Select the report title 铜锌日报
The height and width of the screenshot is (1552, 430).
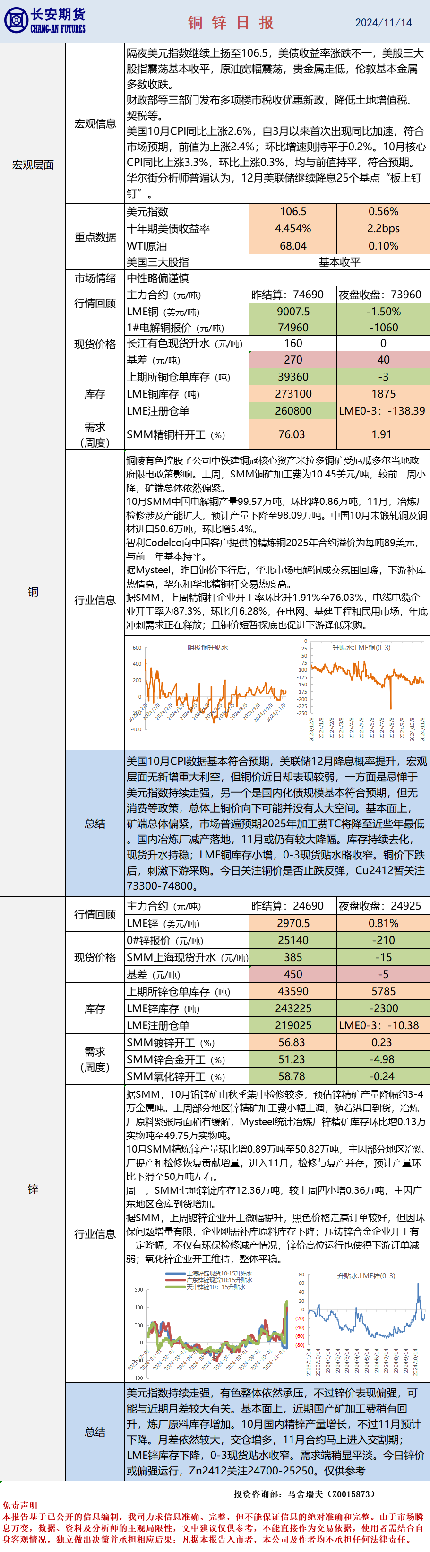tap(231, 23)
